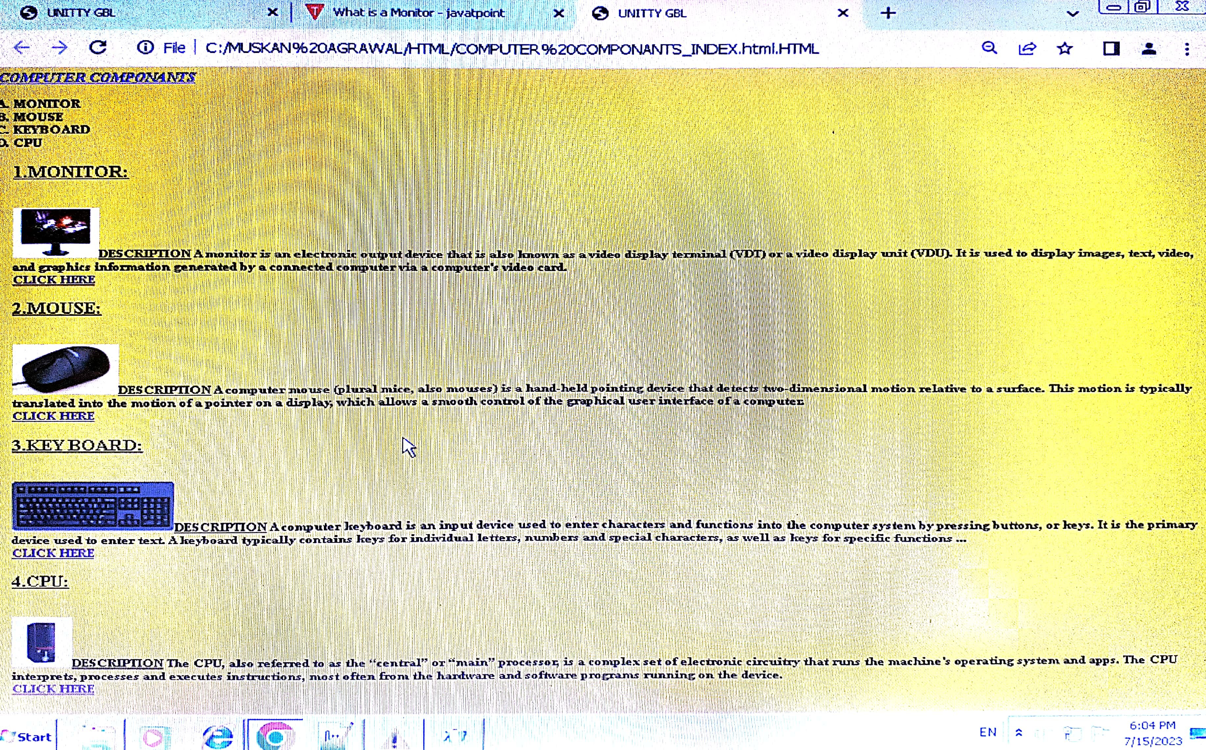This screenshot has width=1206, height=750.
Task: Reload the current page
Action: tap(98, 48)
